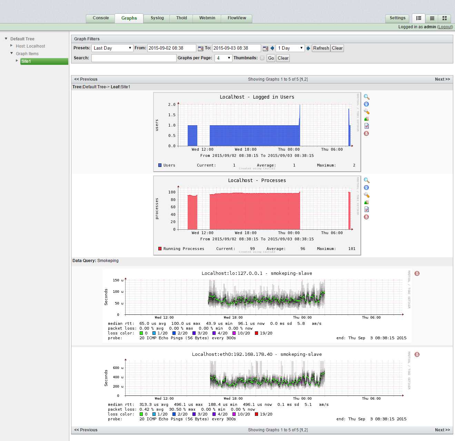
Task: Export CSV for Logged in Users graph
Action: tap(366, 104)
